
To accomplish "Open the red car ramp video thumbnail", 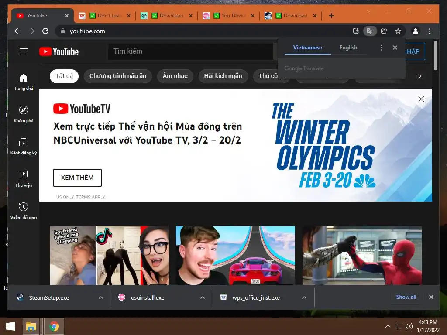I will click(x=235, y=256).
